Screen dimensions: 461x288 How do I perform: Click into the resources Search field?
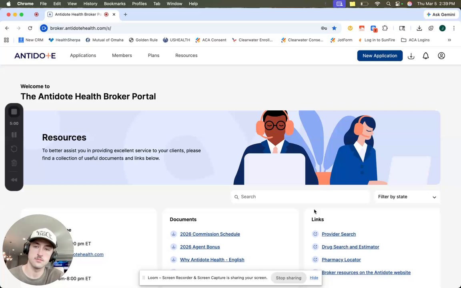tap(301, 197)
